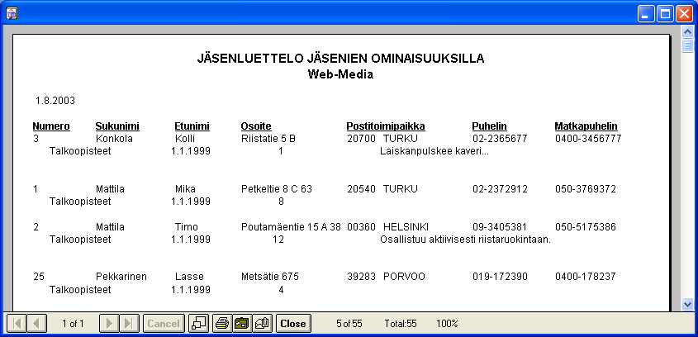The width and height of the screenshot is (698, 337).
Task: Click the first name 'Timo'
Action: (x=187, y=227)
